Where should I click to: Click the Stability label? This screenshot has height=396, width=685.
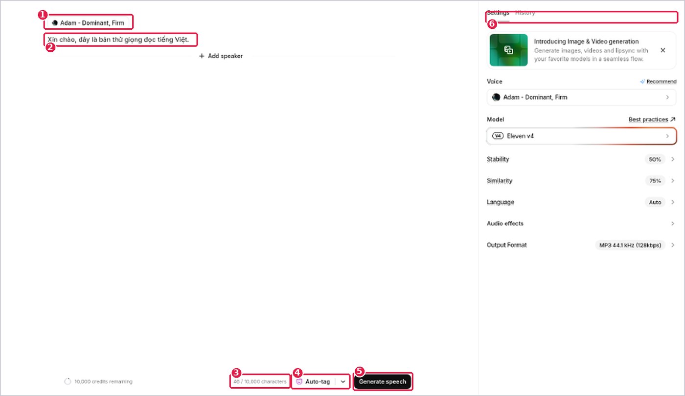498,159
